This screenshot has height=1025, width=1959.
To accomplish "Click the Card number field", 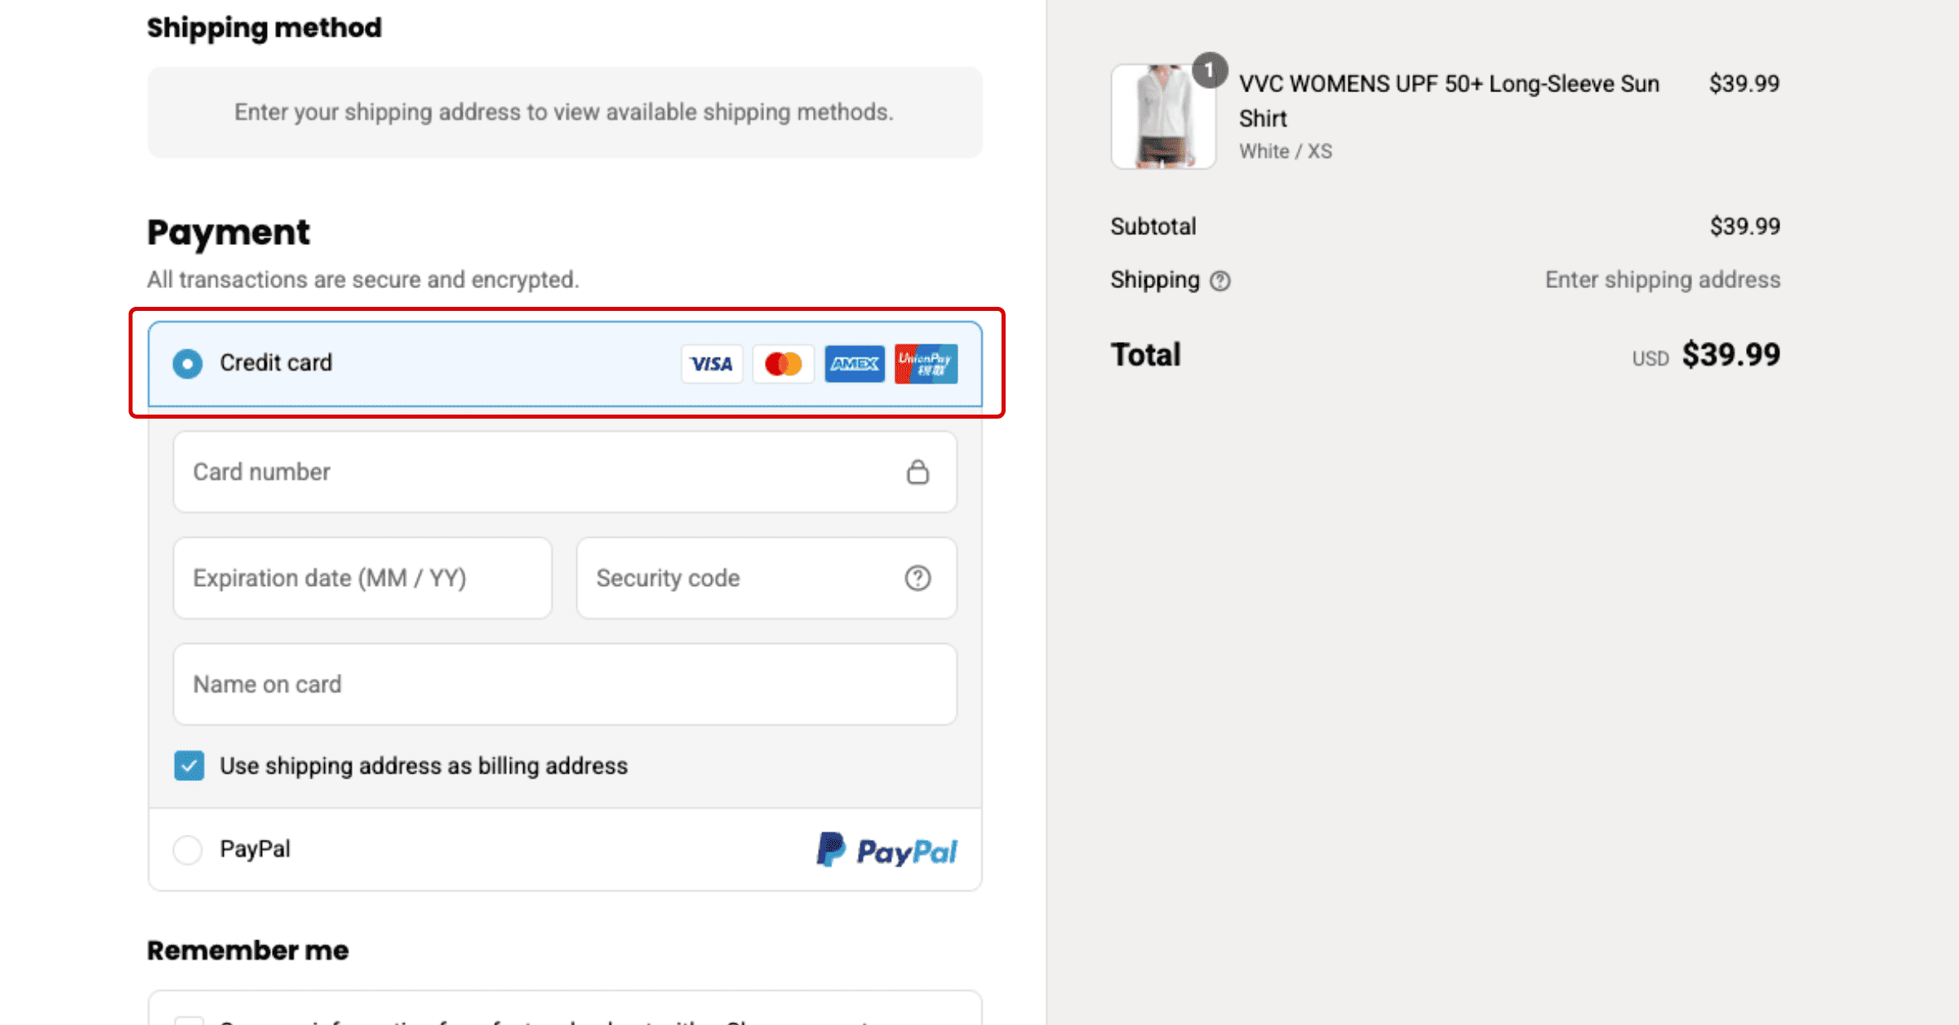I will click(x=539, y=473).
